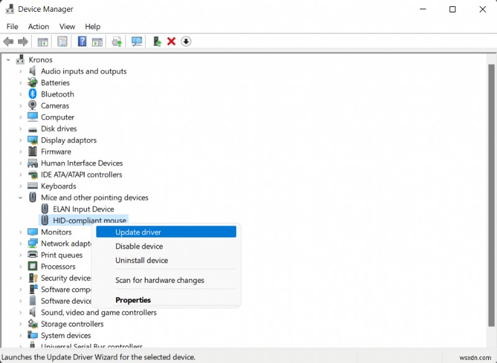Expand the Bluetooth device category
The height and width of the screenshot is (363, 497).
(21, 94)
